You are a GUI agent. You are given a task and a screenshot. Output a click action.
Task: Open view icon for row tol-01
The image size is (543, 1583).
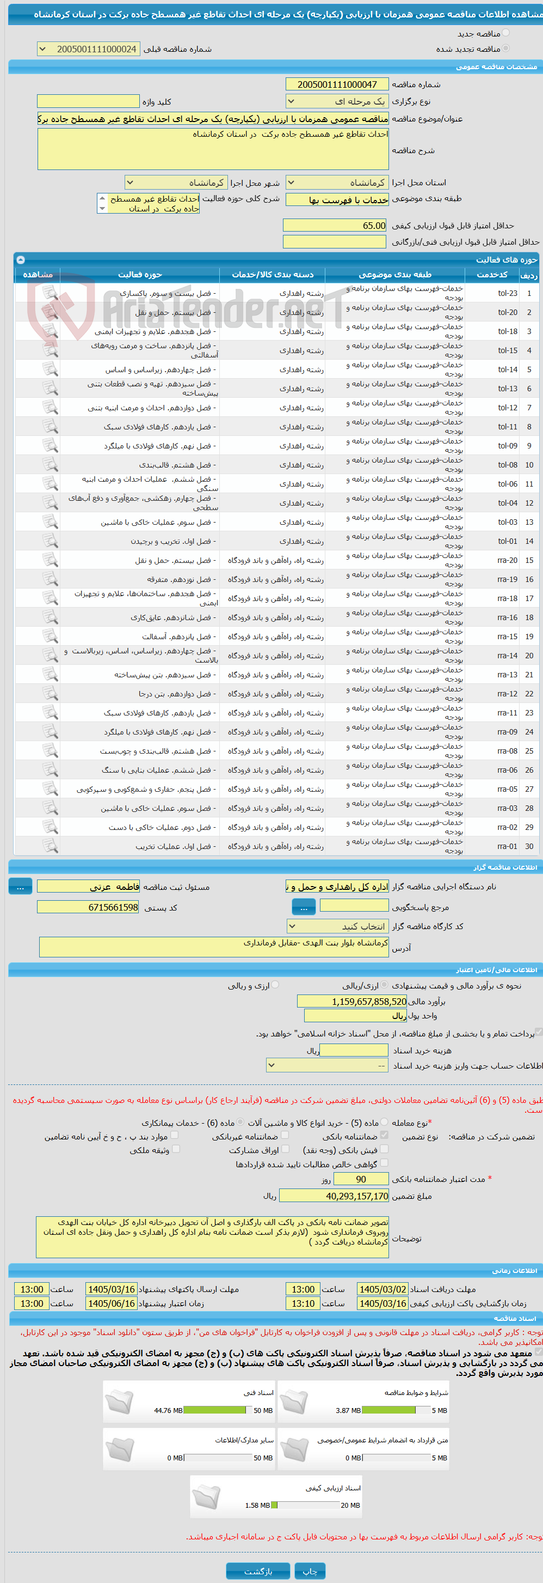tap(50, 541)
